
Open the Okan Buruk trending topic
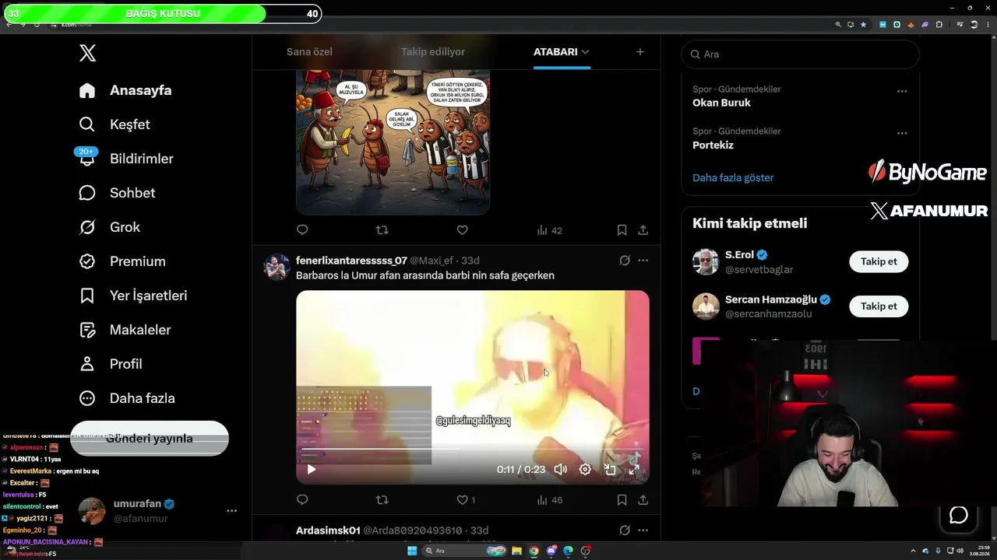[721, 103]
